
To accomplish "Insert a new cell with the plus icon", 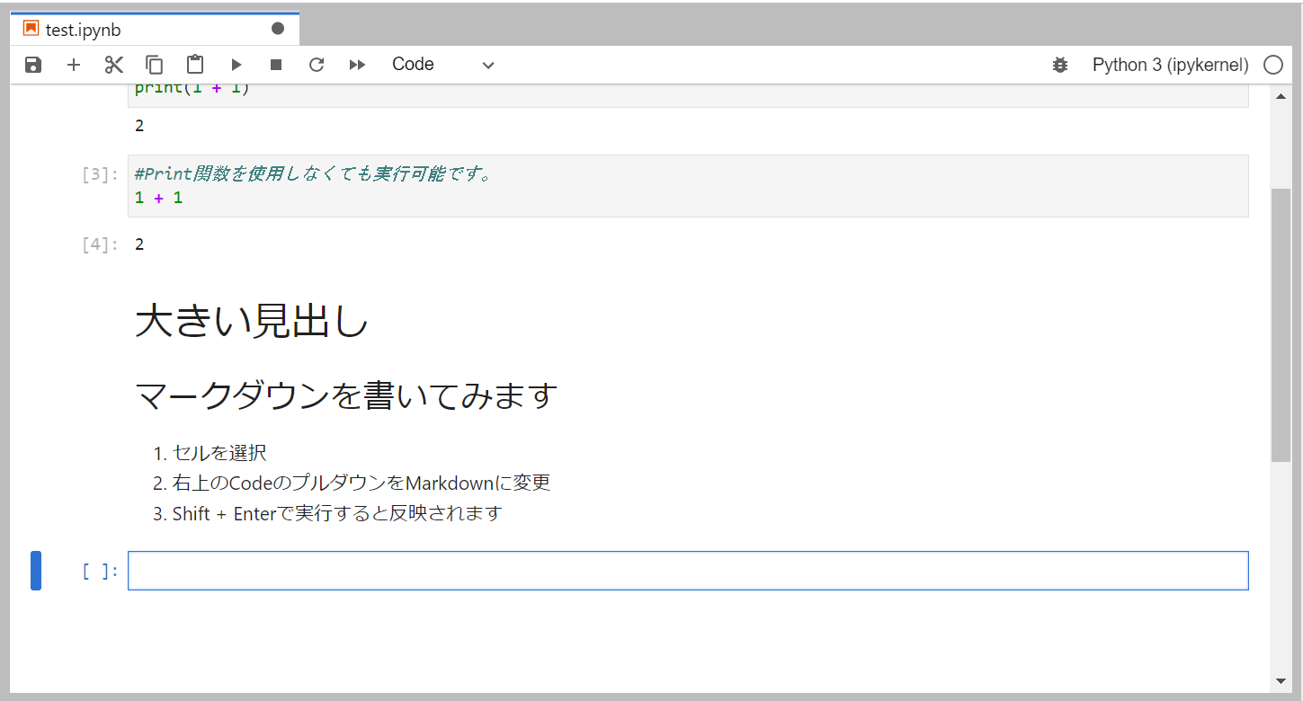I will (x=73, y=64).
